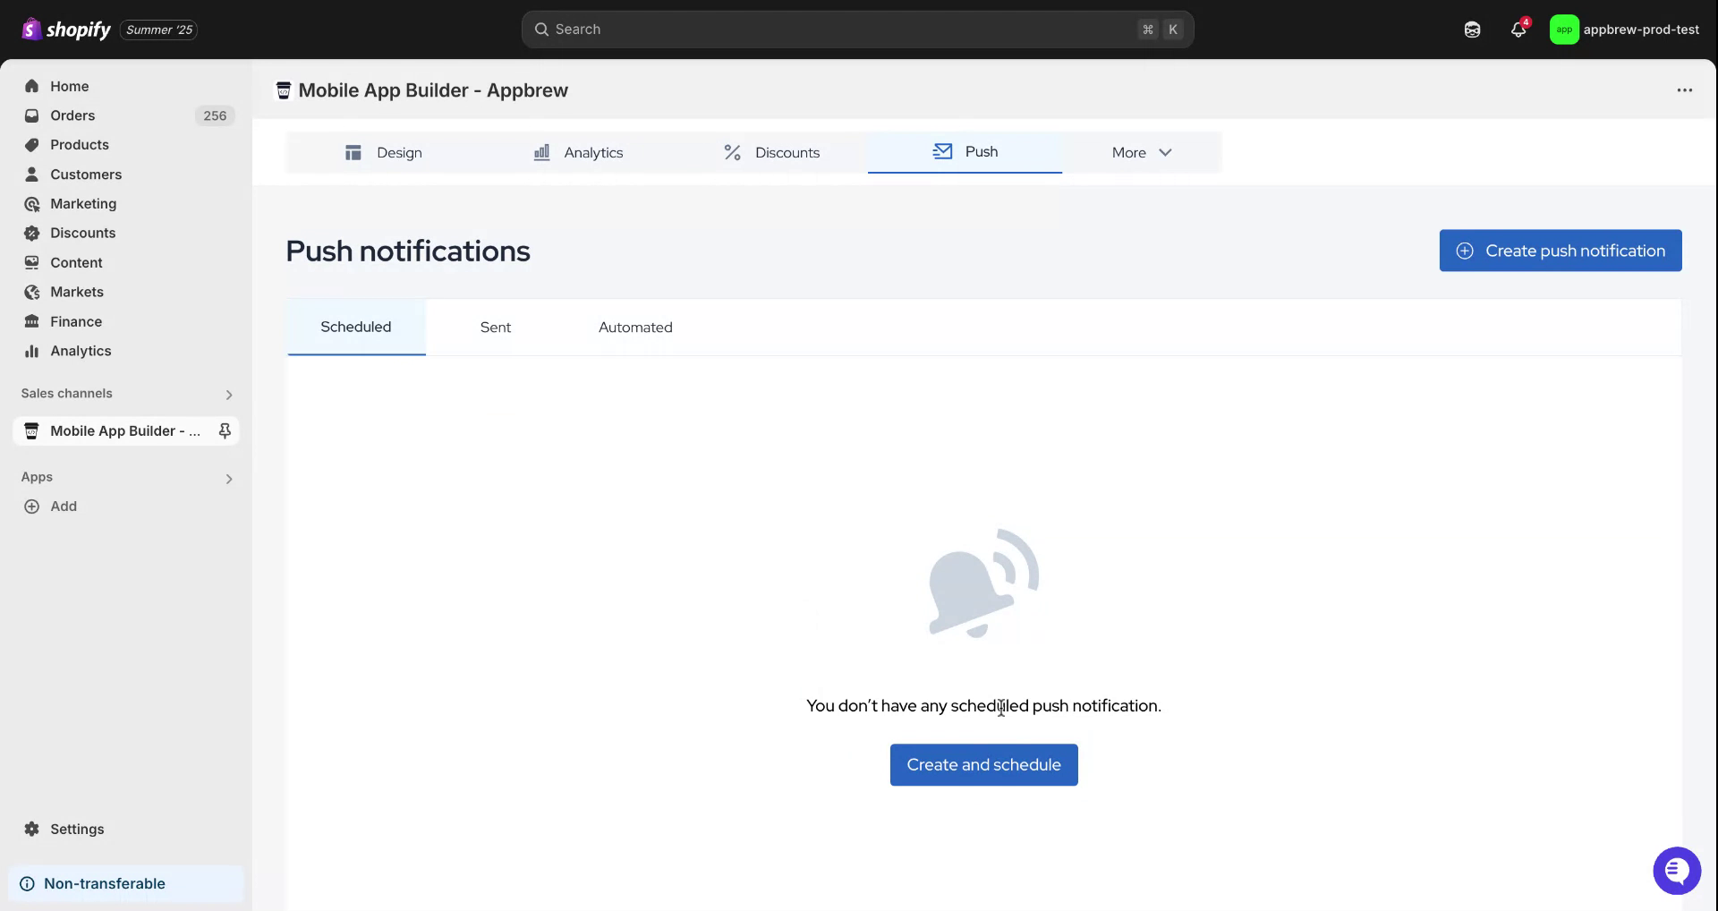
Task: Click the Products tag icon
Action: click(x=32, y=145)
